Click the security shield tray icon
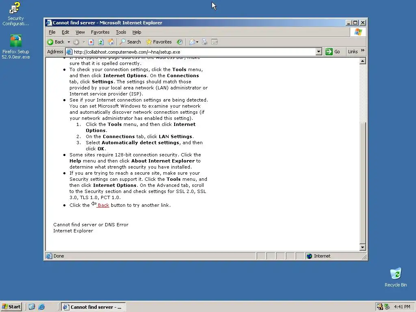Image resolution: width=416 pixels, height=312 pixels. pyautogui.click(x=380, y=307)
